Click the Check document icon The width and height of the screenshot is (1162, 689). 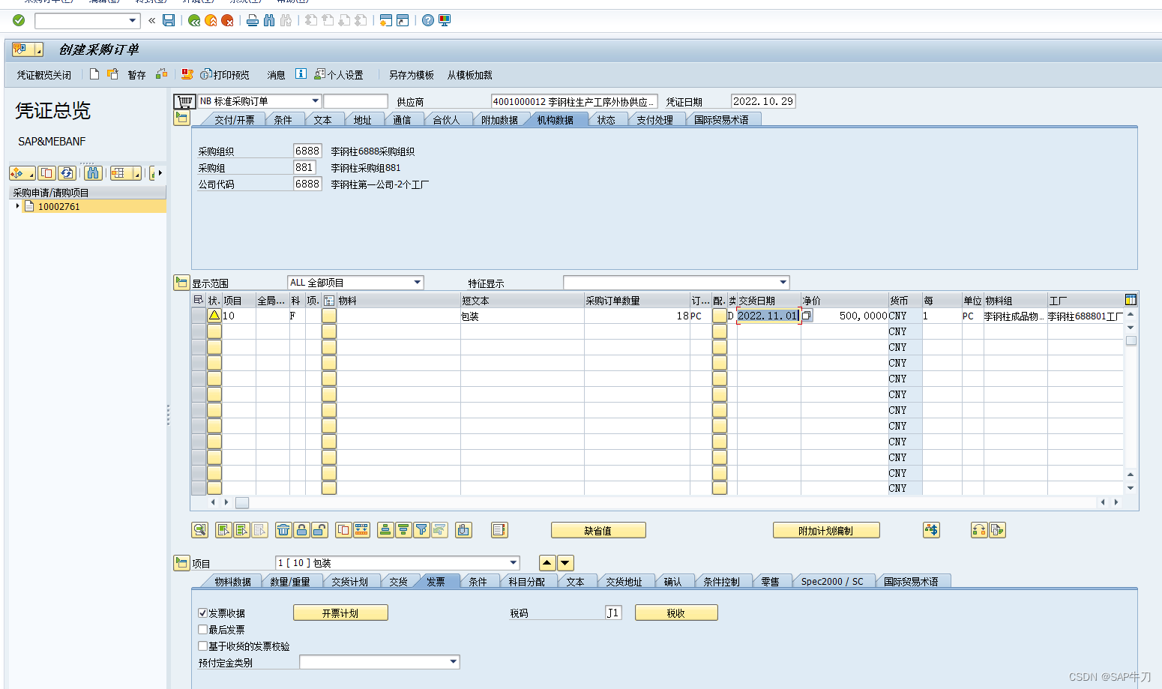[161, 74]
